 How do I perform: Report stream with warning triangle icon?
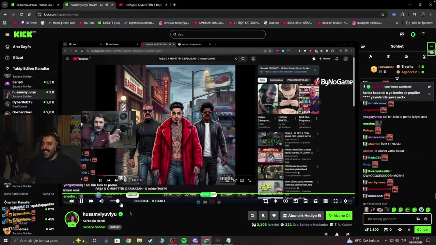click(337, 234)
